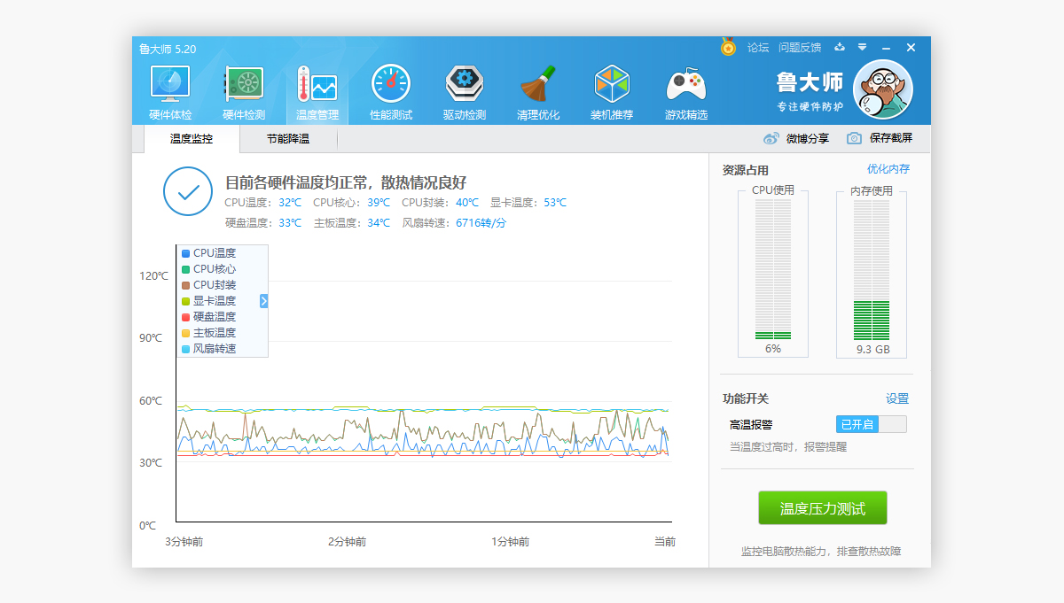Click the checkmark status circle icon
This screenshot has width=1064, height=603.
tap(188, 191)
